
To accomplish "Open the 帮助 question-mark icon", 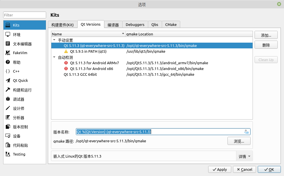I will (x=8, y=62).
